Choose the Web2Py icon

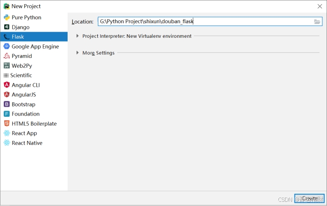(x=7, y=66)
